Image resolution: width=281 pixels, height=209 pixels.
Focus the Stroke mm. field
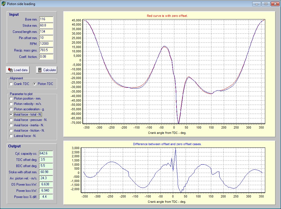point(46,26)
